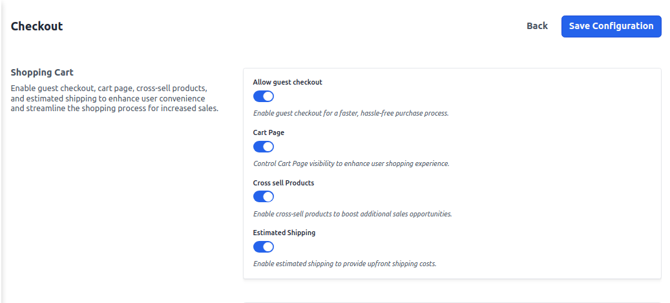The height and width of the screenshot is (303, 670).
Task: Click the Save Configuration button
Action: tap(611, 26)
